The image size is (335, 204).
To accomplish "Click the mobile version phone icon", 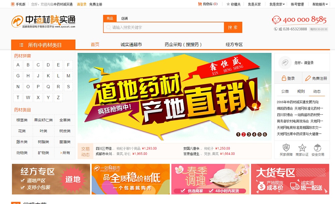I will coord(13,4).
